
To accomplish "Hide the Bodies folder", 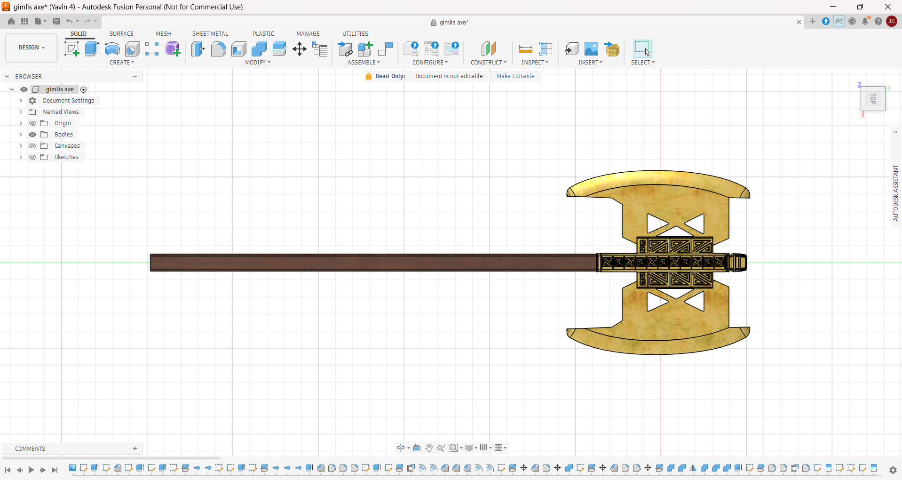I will (32, 135).
